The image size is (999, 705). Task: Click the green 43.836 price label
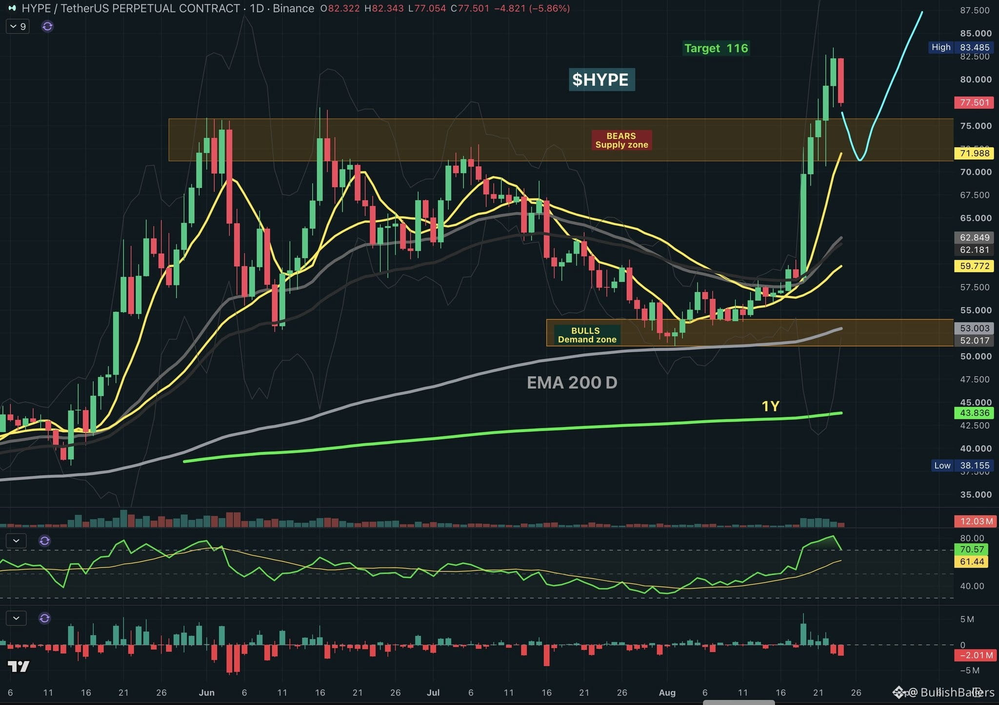975,413
